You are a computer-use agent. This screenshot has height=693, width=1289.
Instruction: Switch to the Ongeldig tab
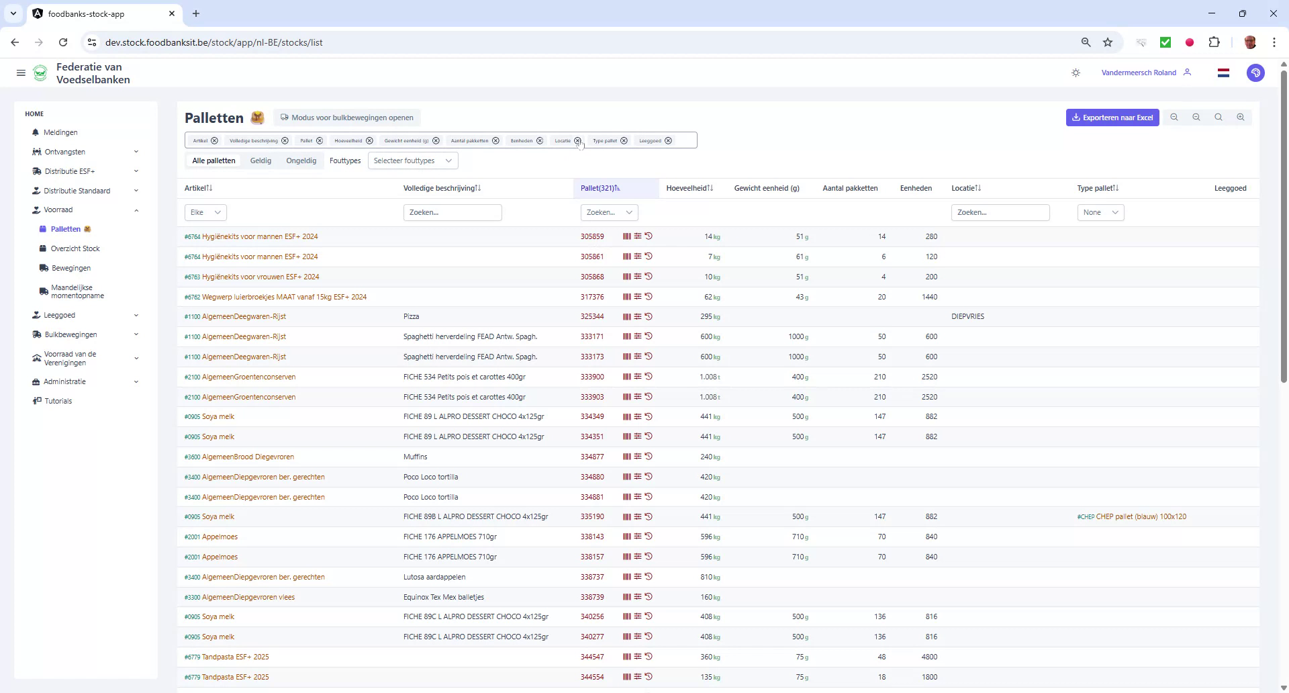pyautogui.click(x=301, y=160)
